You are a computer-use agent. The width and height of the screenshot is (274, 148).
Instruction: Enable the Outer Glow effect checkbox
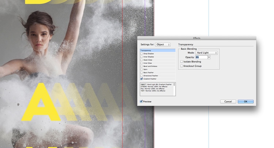(141, 60)
